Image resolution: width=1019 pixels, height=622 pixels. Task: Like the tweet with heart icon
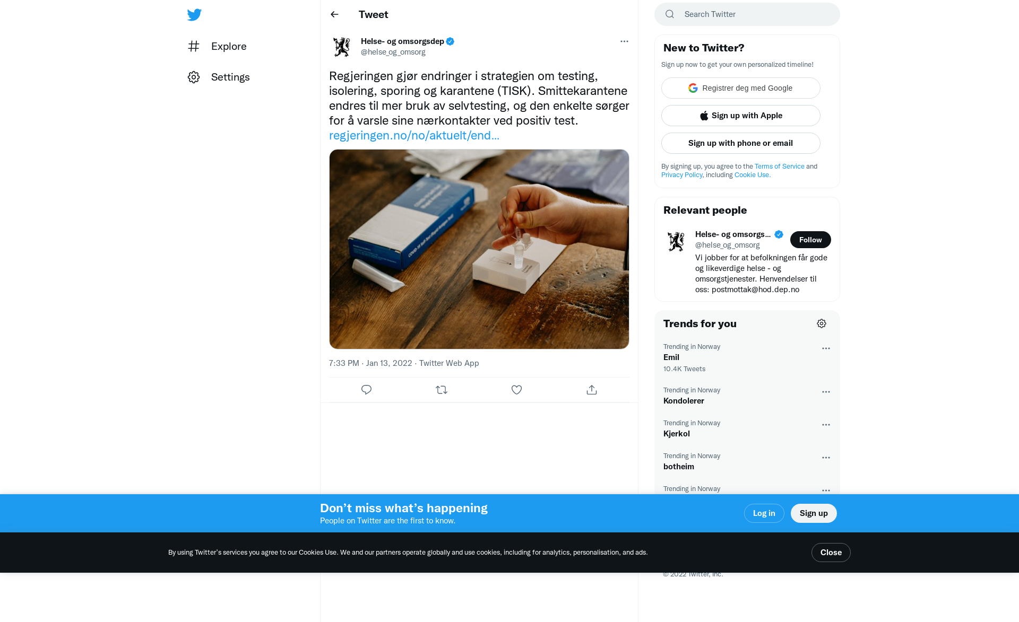tap(516, 390)
